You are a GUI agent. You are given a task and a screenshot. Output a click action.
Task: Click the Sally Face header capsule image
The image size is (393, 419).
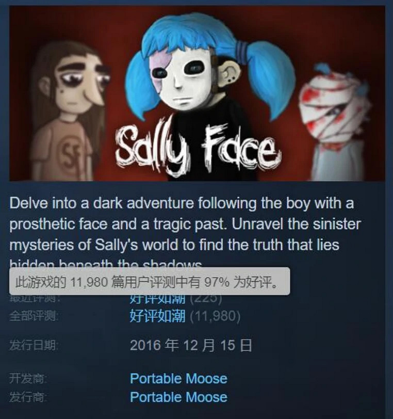coord(197,93)
